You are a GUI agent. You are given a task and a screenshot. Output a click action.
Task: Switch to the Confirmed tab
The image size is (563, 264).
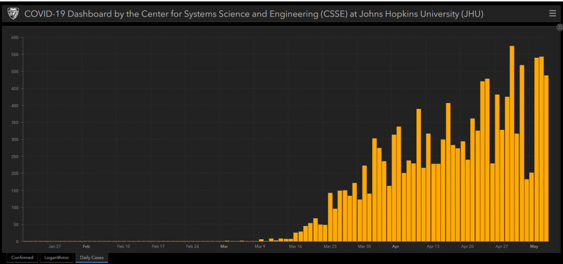22,257
